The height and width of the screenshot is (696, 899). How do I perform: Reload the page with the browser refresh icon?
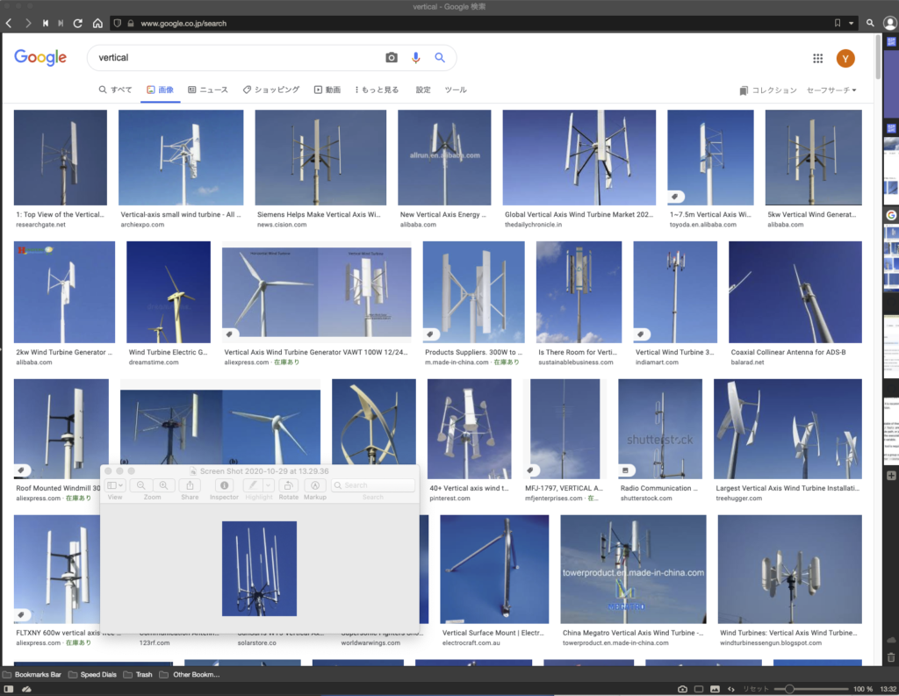click(78, 23)
